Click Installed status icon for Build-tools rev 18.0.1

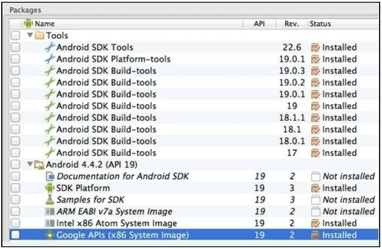(x=315, y=141)
